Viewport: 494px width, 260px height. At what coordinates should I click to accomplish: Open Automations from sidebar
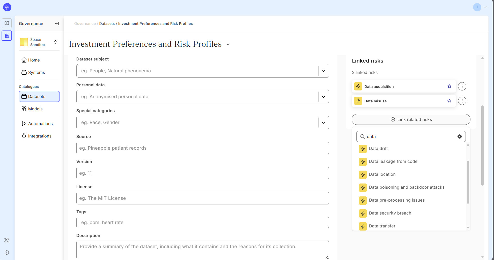[40, 124]
